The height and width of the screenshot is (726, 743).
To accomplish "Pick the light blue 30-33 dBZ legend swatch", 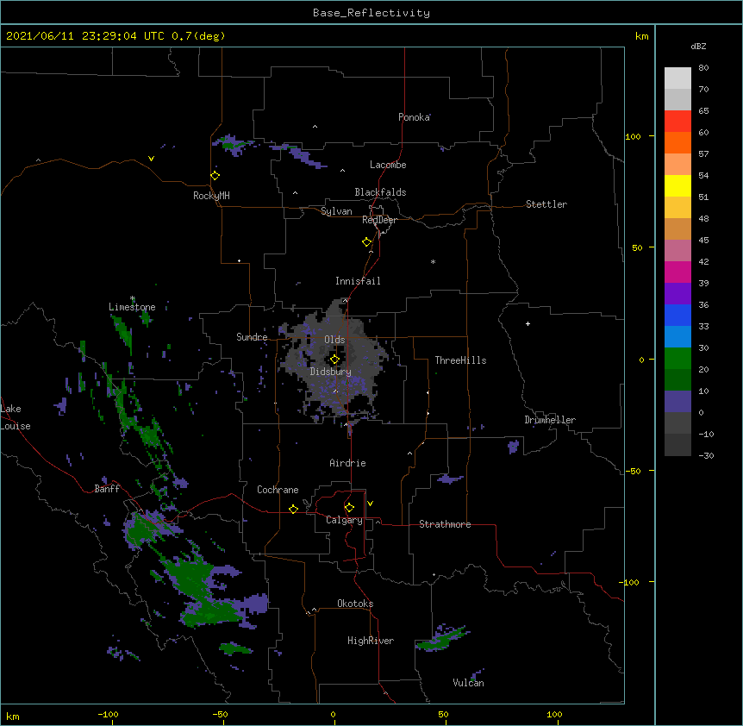I will tap(677, 336).
